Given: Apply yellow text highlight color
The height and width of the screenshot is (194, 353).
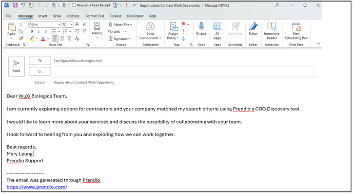Looking at the screenshot, I should coord(32,38).
